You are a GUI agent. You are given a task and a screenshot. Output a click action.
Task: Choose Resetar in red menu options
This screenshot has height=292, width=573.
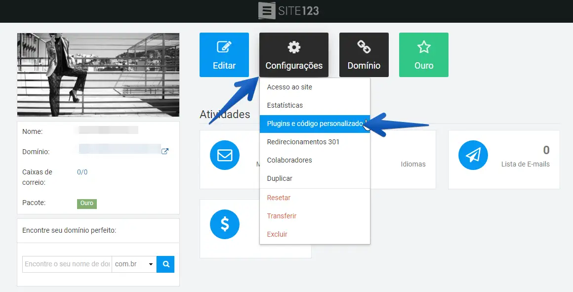tap(279, 198)
